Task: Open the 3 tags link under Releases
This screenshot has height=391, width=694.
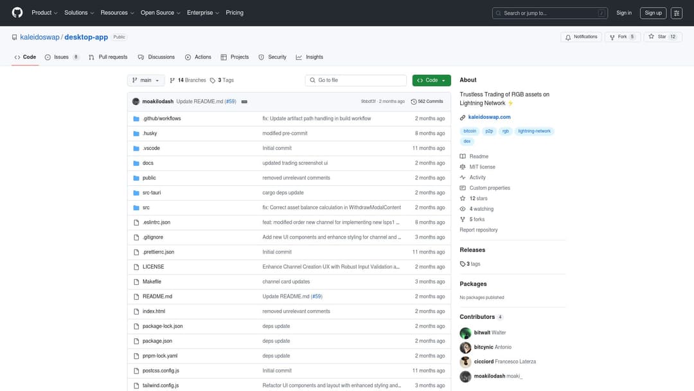Action: coord(470,264)
